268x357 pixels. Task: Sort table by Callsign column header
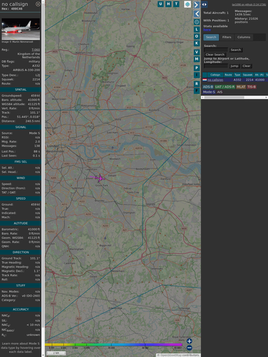point(215,75)
